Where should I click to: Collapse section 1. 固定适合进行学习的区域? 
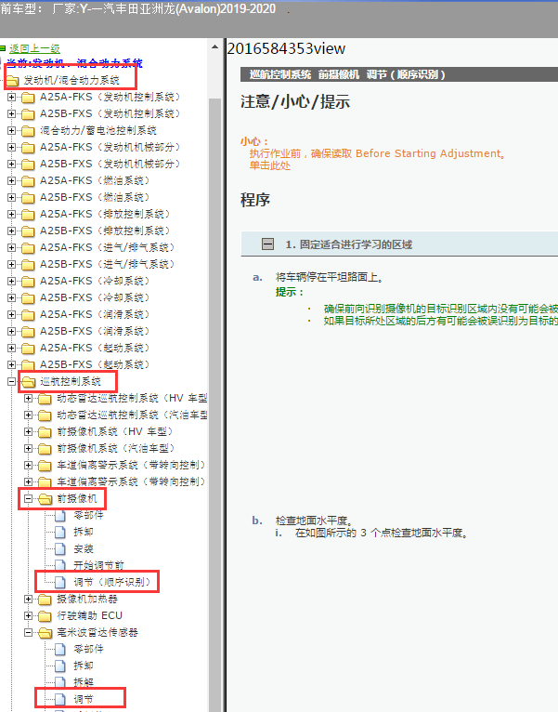[267, 244]
